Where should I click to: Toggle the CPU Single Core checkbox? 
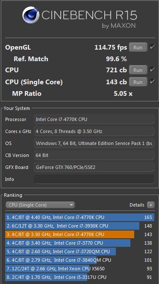(x=152, y=82)
